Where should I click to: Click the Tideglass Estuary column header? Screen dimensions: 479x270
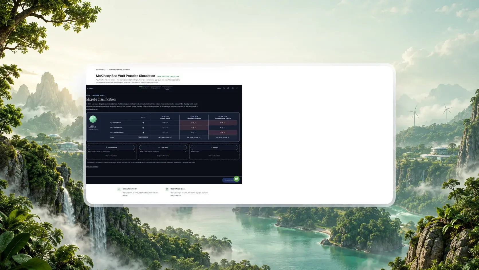(x=194, y=117)
